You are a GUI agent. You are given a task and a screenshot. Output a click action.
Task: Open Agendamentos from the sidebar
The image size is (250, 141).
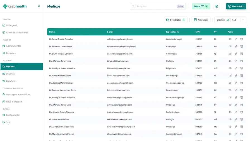13,46
